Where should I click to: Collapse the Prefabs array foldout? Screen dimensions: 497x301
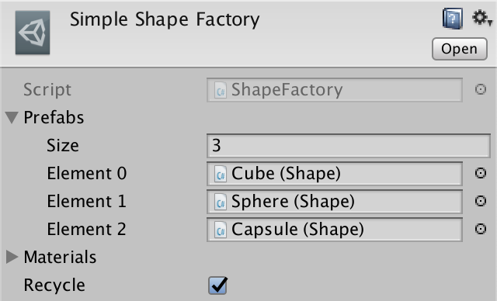(x=12, y=117)
